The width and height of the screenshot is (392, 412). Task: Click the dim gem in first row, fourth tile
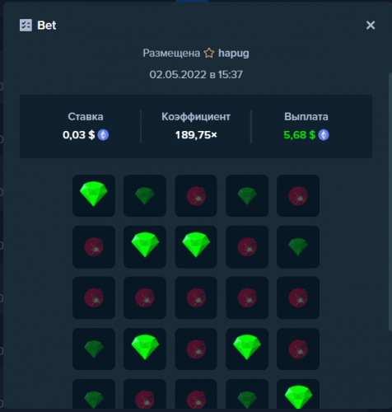(x=247, y=195)
